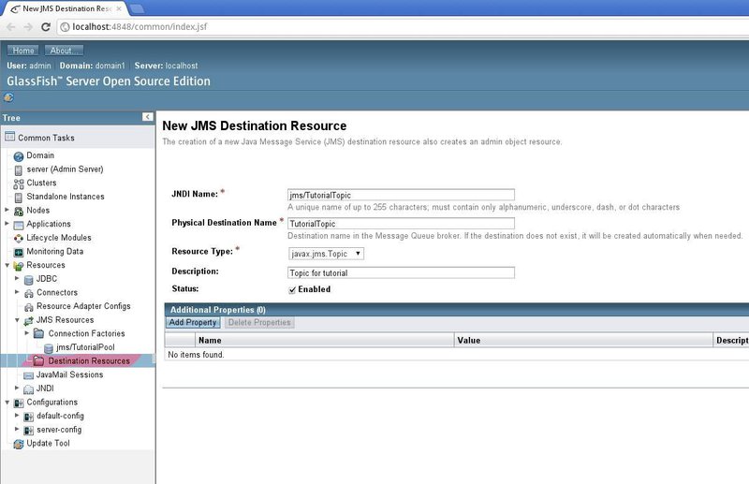Expand the Connectors tree node arrow
Image resolution: width=749 pixels, height=484 pixels.
click(17, 291)
